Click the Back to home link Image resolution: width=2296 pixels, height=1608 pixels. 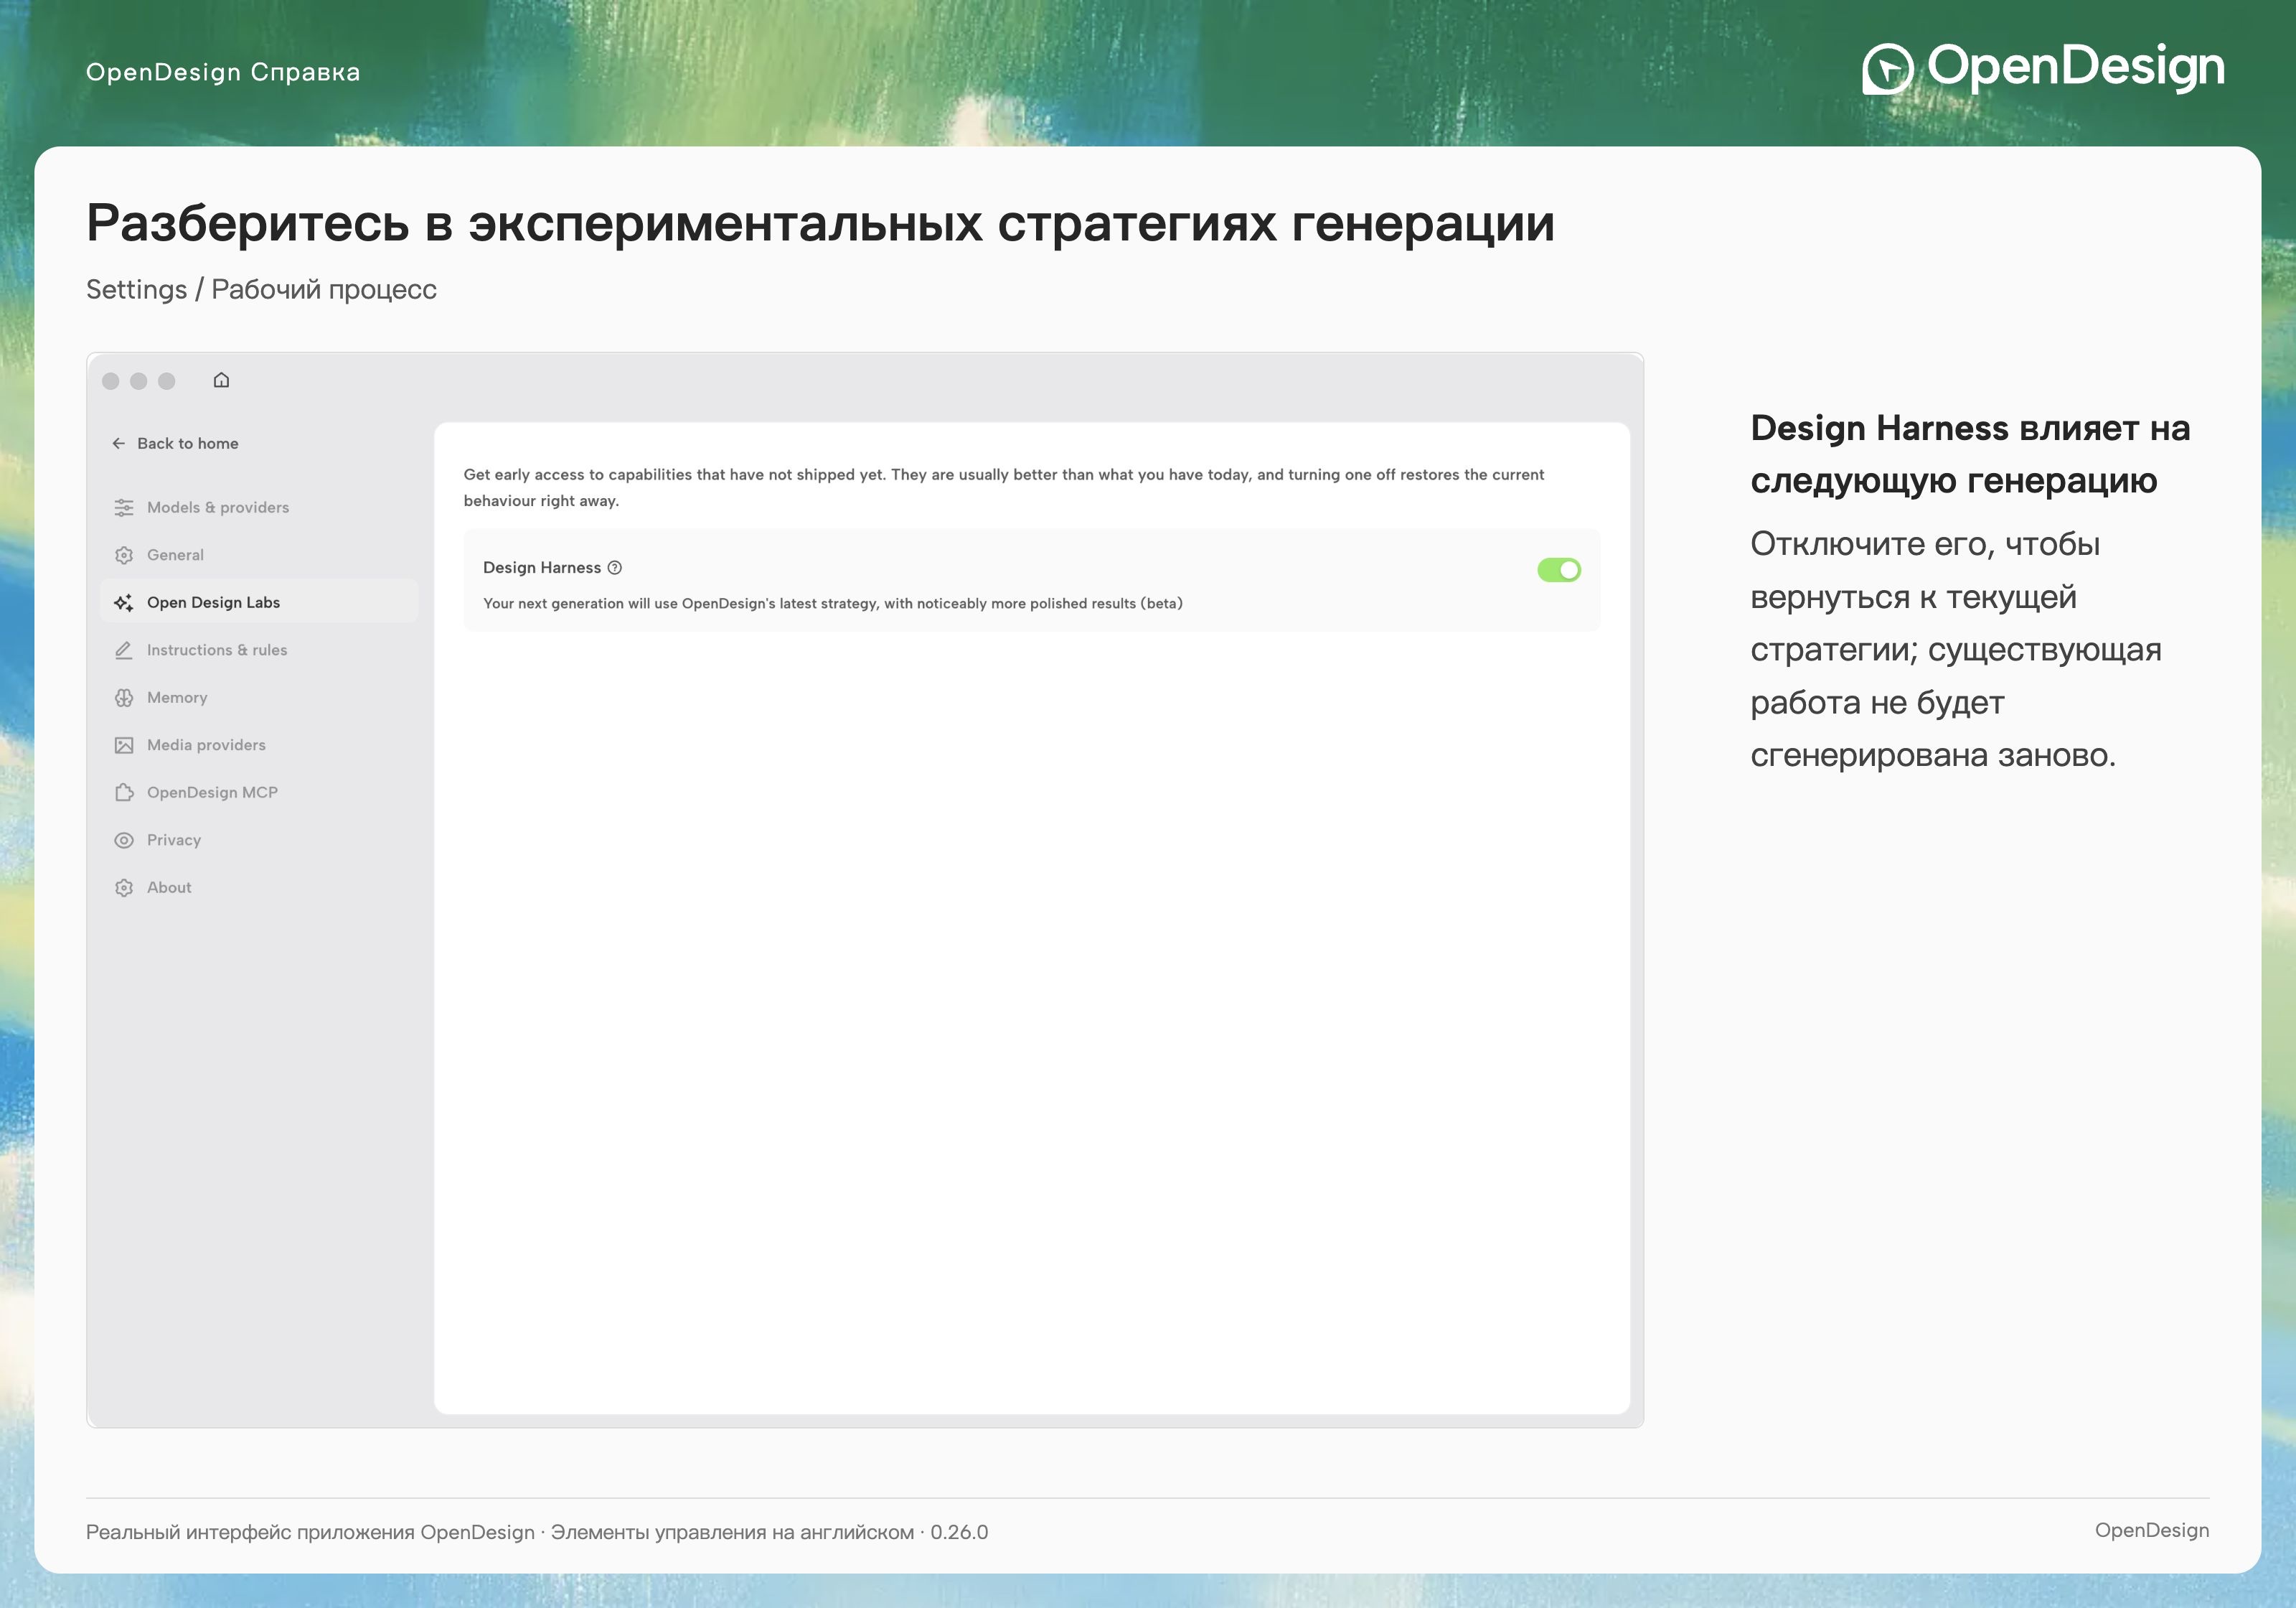pyautogui.click(x=175, y=443)
